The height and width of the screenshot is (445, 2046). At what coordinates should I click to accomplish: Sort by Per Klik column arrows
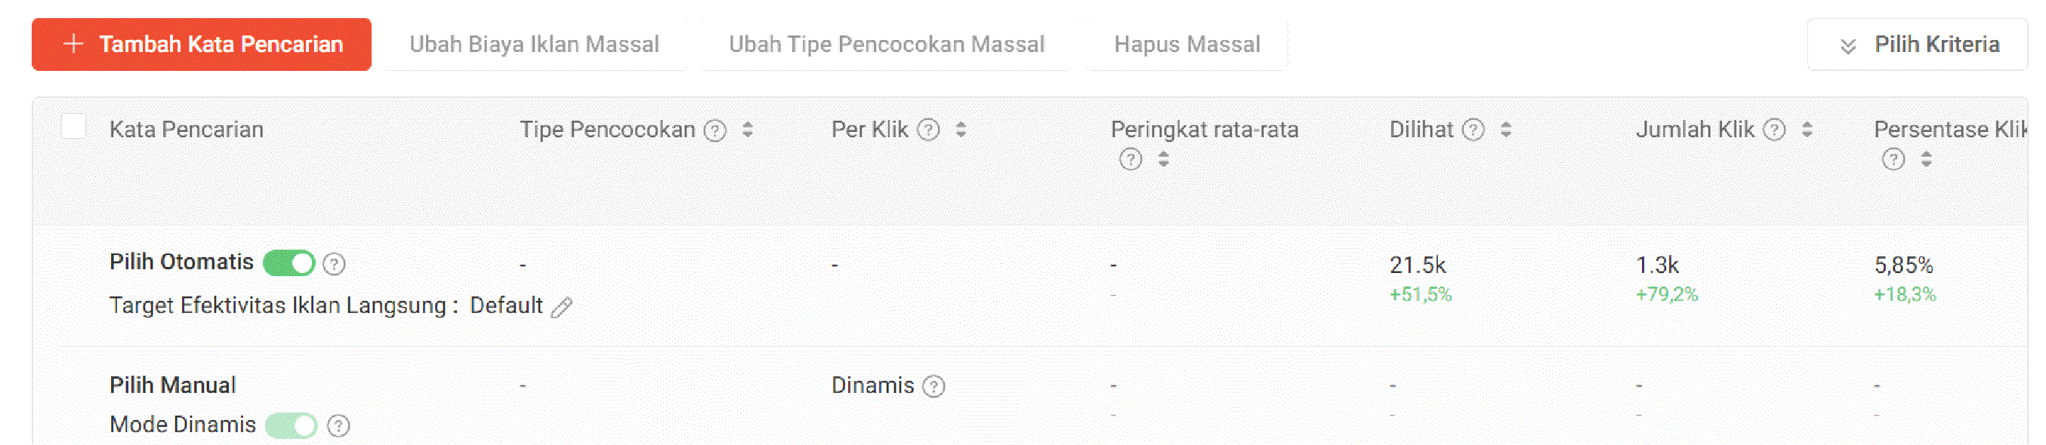pyautogui.click(x=961, y=130)
